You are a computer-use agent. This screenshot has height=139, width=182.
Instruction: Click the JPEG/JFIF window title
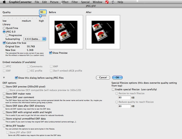[x=91, y=6]
